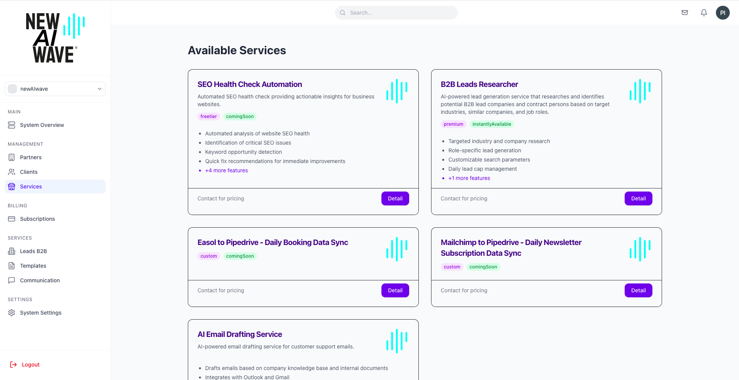Image resolution: width=739 pixels, height=380 pixels.
Task: Open Subscriptions billing page
Action: click(55, 219)
